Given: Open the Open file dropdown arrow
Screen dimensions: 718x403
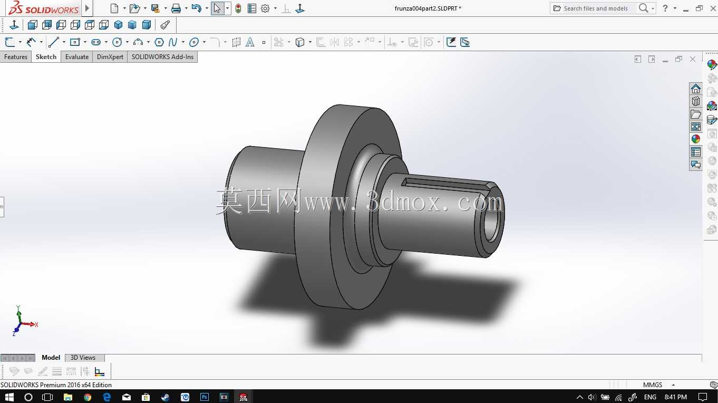Looking at the screenshot, I should [145, 8].
